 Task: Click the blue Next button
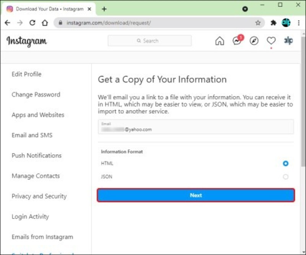[x=196, y=195]
